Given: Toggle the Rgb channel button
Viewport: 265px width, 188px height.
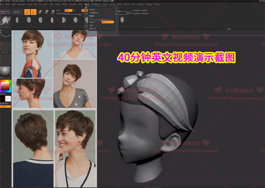Looking at the screenshot, I should 69,11.
